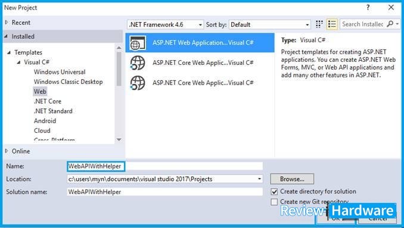Click the first ASP.NET Core globe icon
The image size is (404, 228).
coord(138,63)
